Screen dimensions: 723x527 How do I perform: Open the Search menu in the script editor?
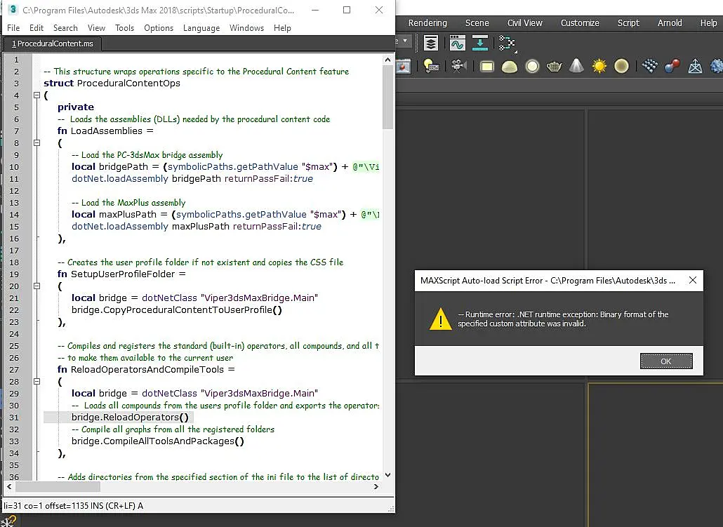pyautogui.click(x=65, y=28)
